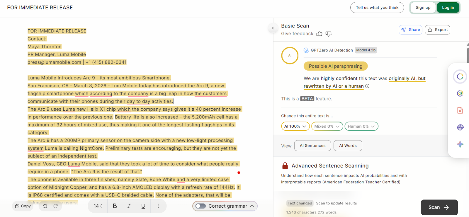Collapse the results panel with double-chevron icon
This screenshot has height=217, width=469.
point(273,28)
